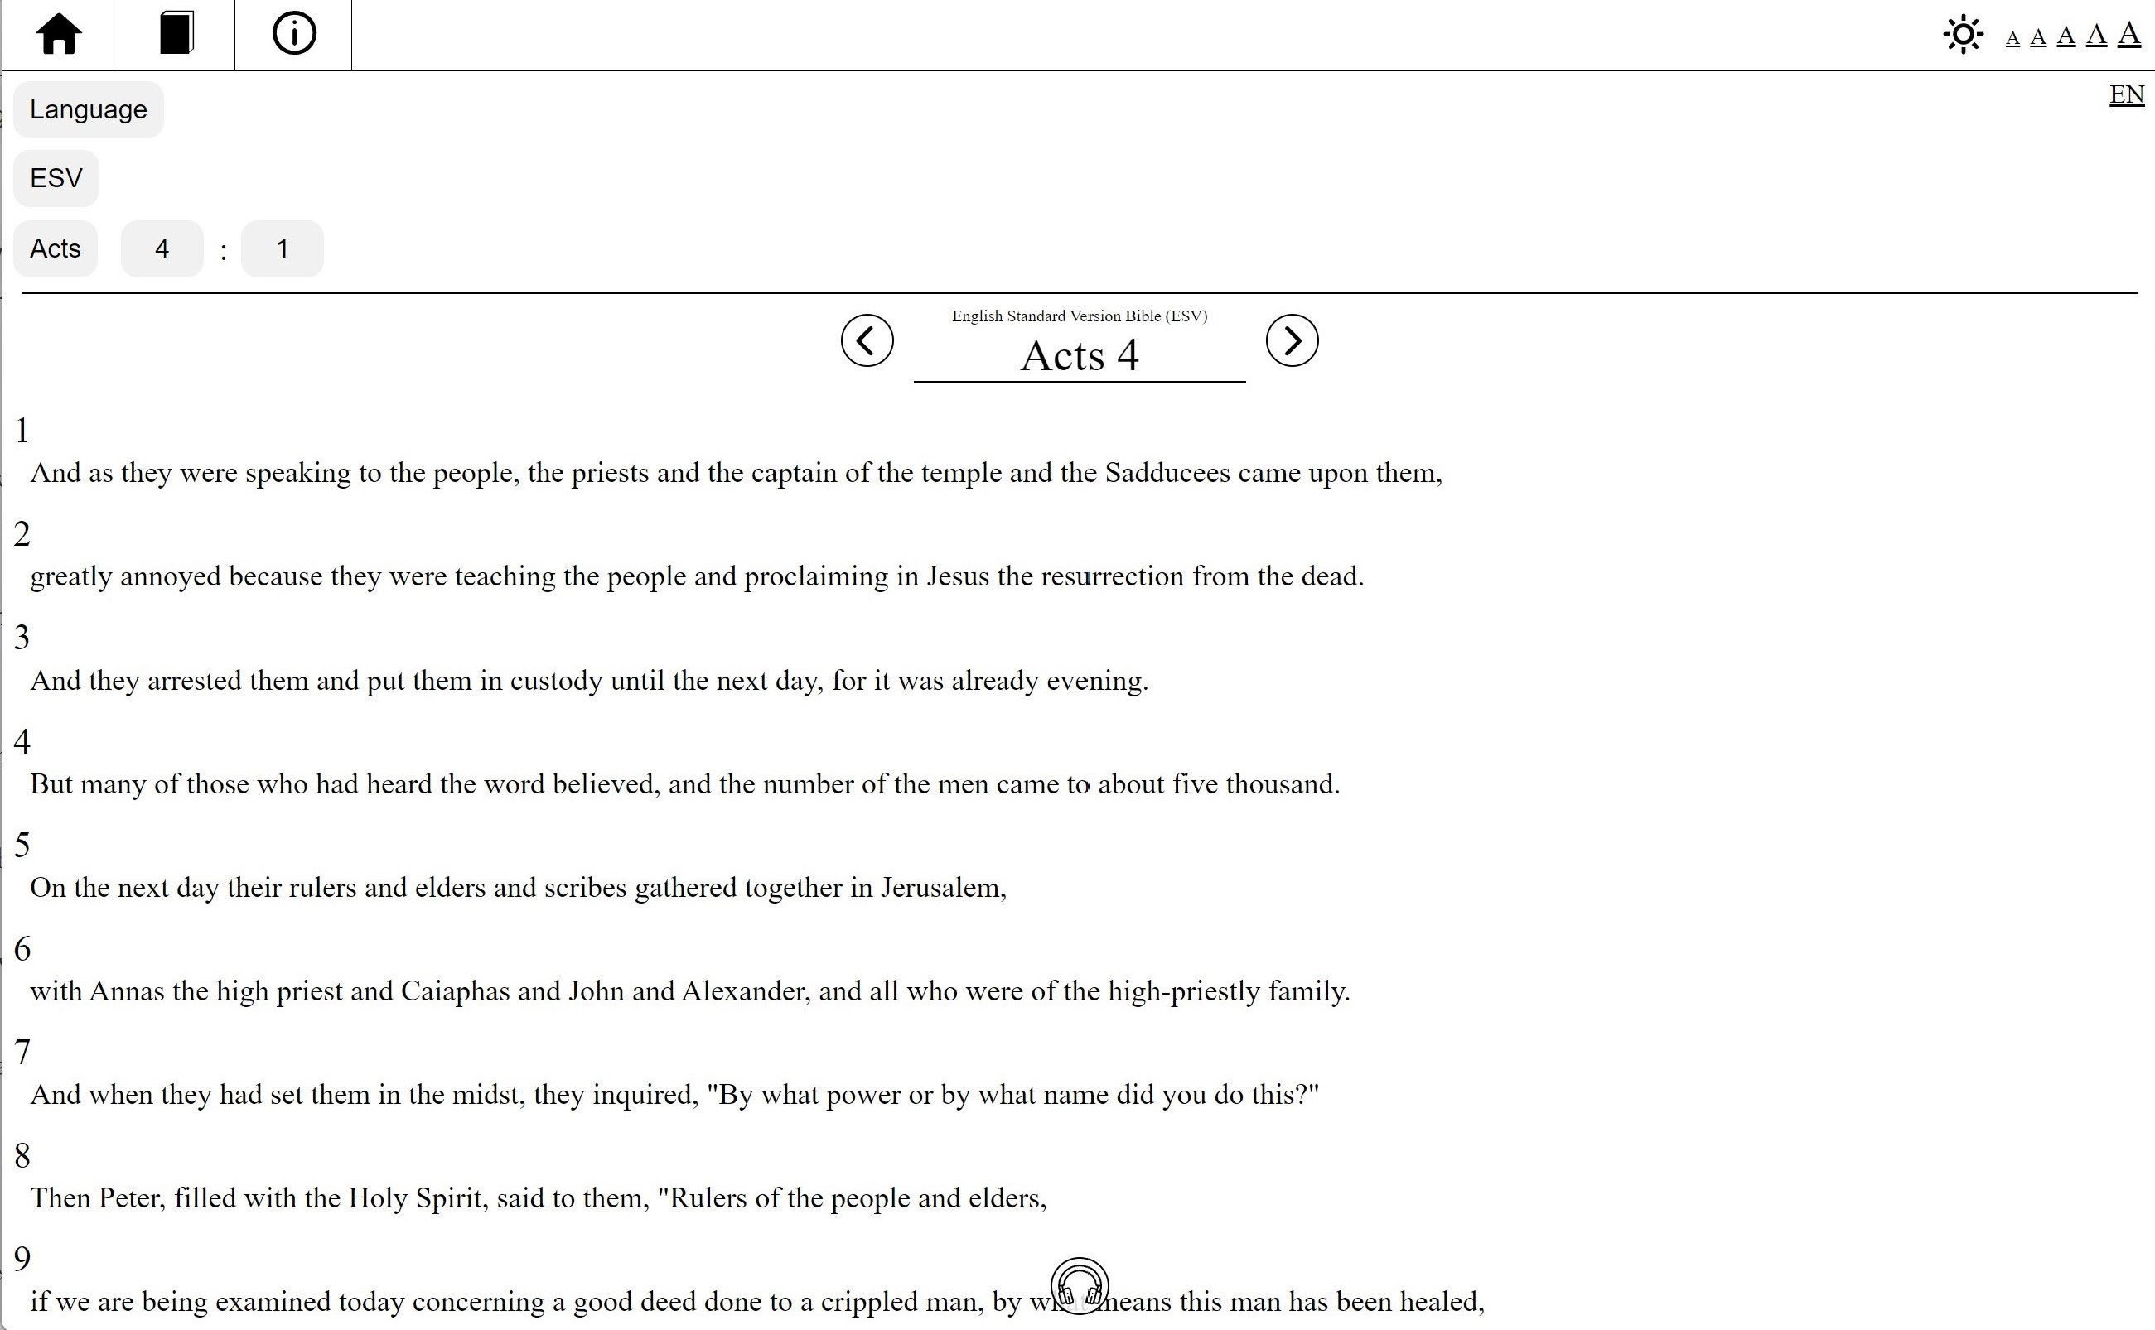
Task: Click the Home navigation icon
Action: [60, 32]
